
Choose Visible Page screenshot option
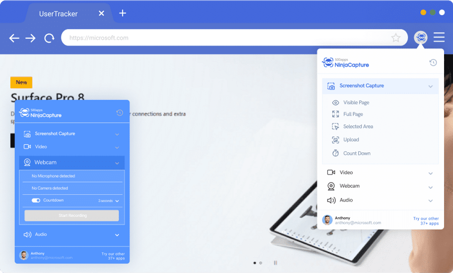click(356, 102)
